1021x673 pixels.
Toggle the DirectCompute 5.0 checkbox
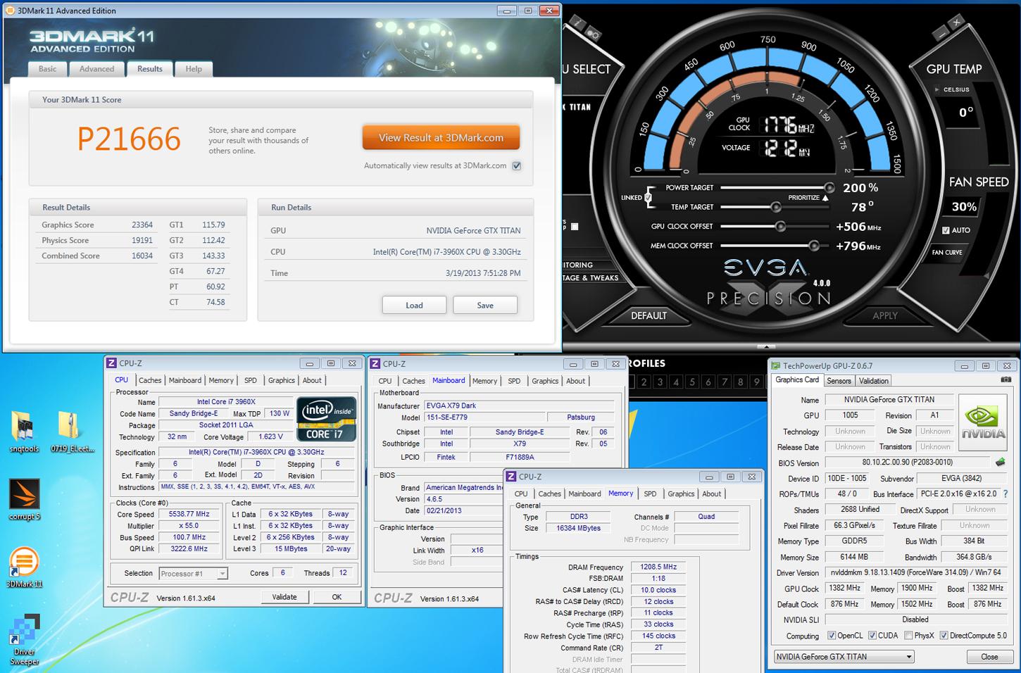pyautogui.click(x=944, y=636)
